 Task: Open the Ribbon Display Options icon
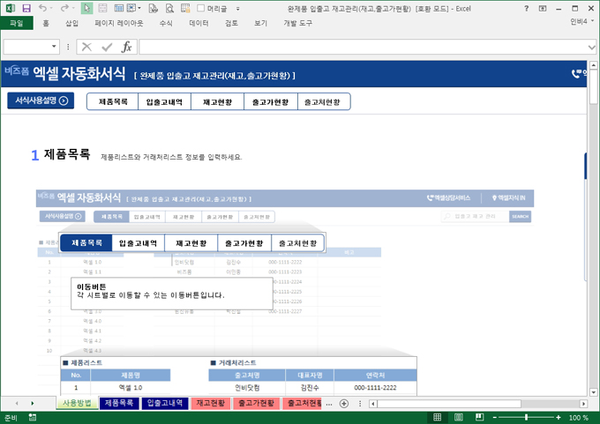(543, 8)
